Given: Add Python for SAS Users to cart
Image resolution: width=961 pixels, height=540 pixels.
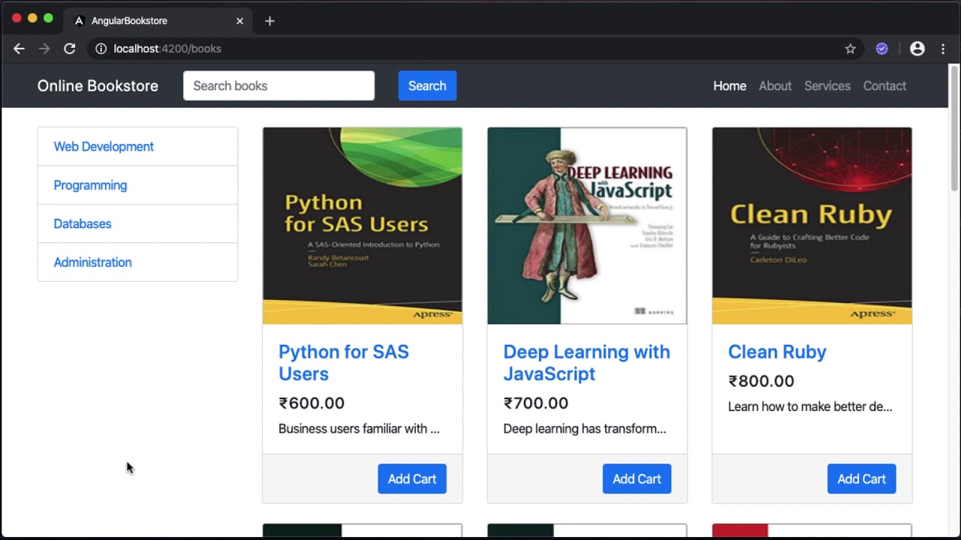Looking at the screenshot, I should (x=412, y=479).
